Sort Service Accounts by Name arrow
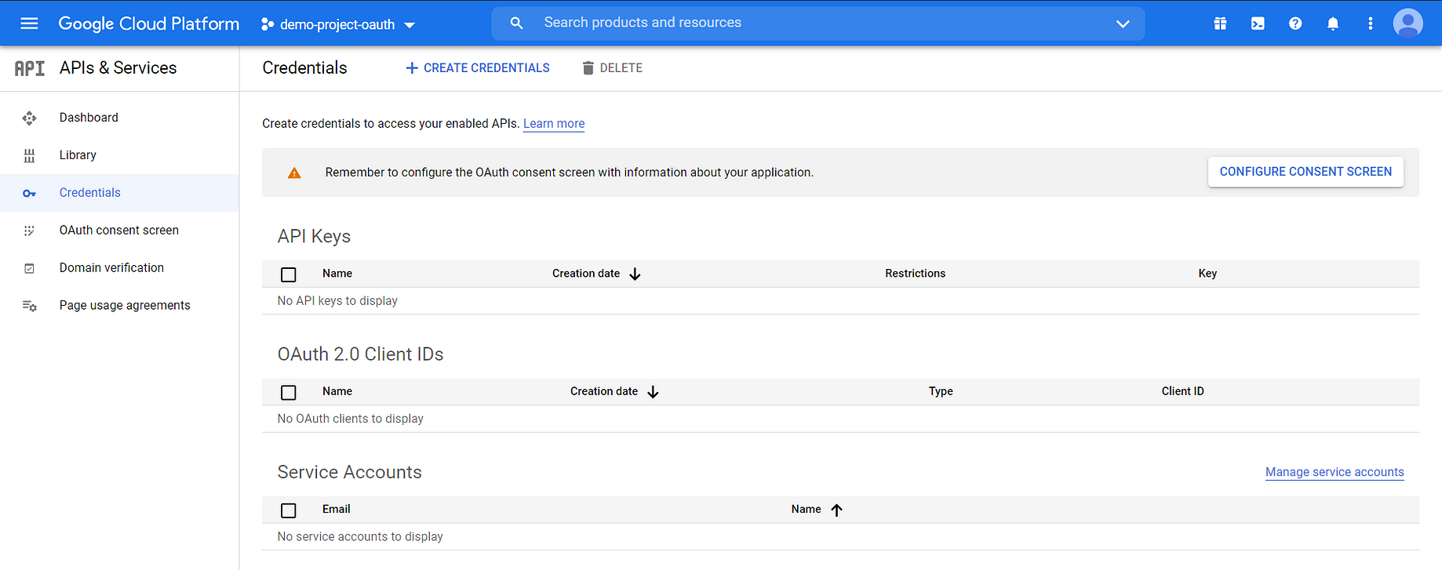The height and width of the screenshot is (570, 1442). [836, 510]
